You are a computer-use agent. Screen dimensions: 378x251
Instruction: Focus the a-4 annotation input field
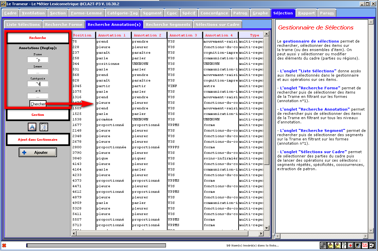38,96
